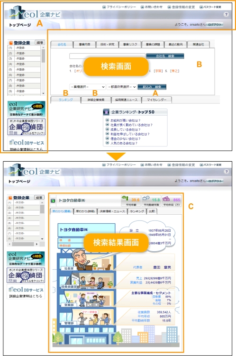Switch to the 関連会社 tab
The image size is (236, 356).
(x=198, y=45)
